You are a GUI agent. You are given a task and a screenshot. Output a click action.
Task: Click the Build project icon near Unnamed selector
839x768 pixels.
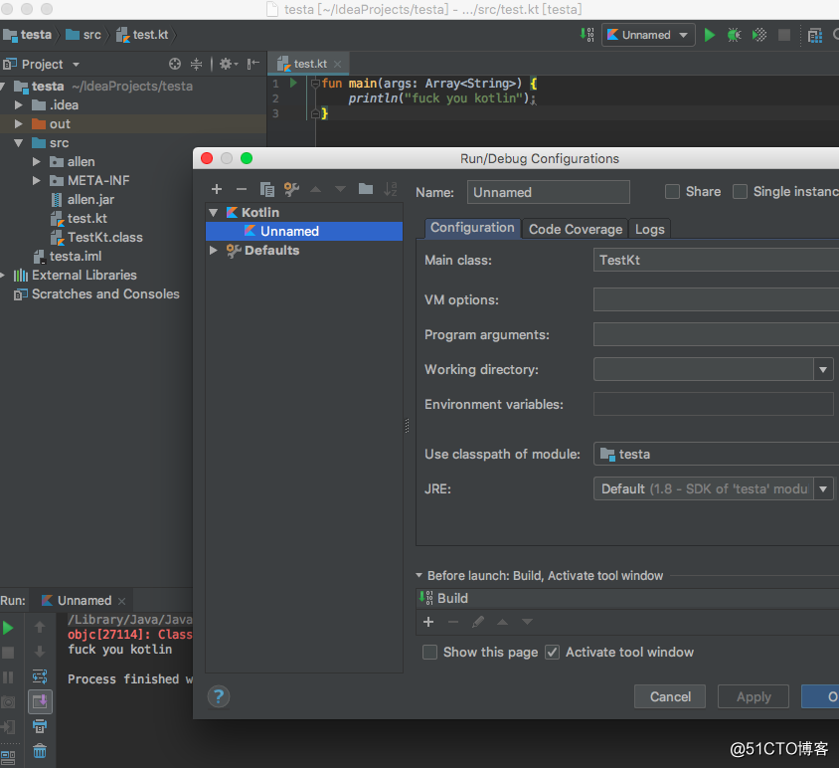(x=587, y=35)
